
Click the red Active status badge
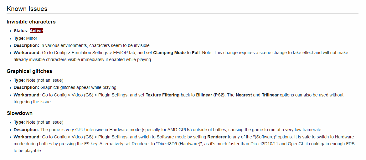click(36, 31)
